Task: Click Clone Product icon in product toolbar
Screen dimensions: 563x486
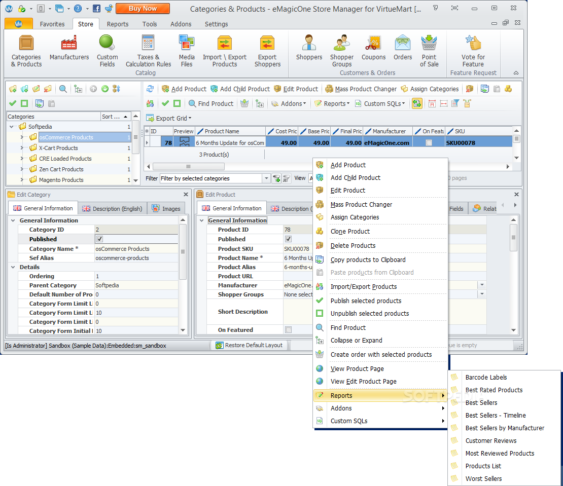Action: (x=508, y=89)
